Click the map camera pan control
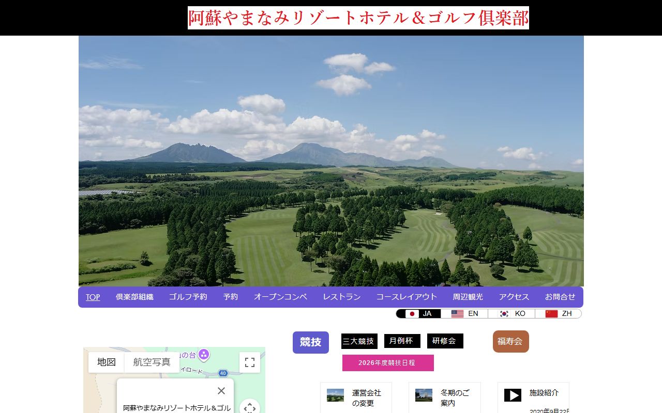The height and width of the screenshot is (413, 662). (250, 408)
